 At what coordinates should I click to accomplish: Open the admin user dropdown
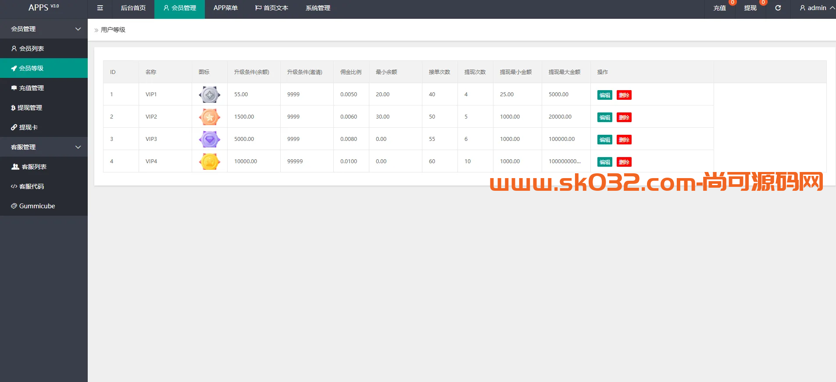click(816, 8)
